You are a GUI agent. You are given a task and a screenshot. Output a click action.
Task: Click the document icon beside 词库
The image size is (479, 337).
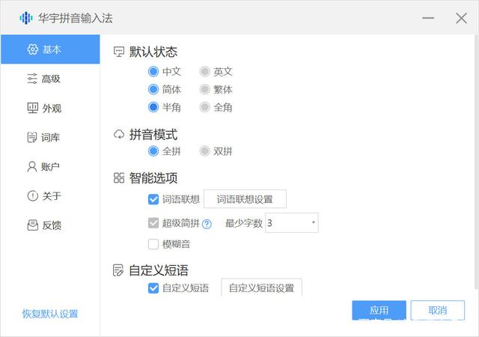tap(31, 137)
